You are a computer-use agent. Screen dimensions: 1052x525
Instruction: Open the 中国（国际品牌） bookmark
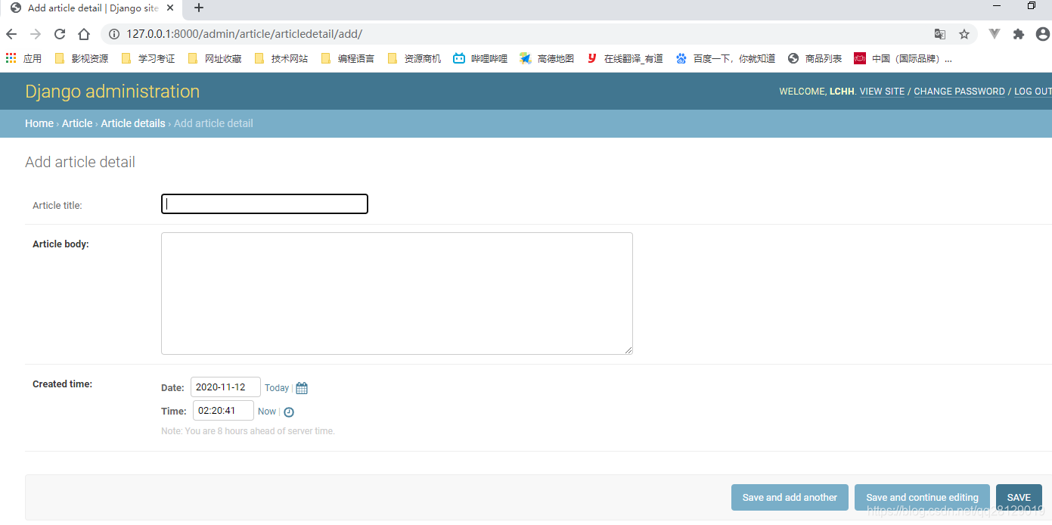pyautogui.click(x=903, y=58)
